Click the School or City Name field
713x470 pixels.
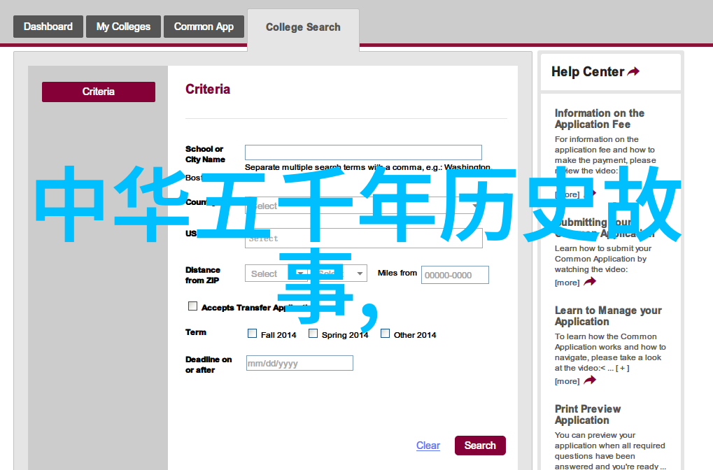[363, 152]
